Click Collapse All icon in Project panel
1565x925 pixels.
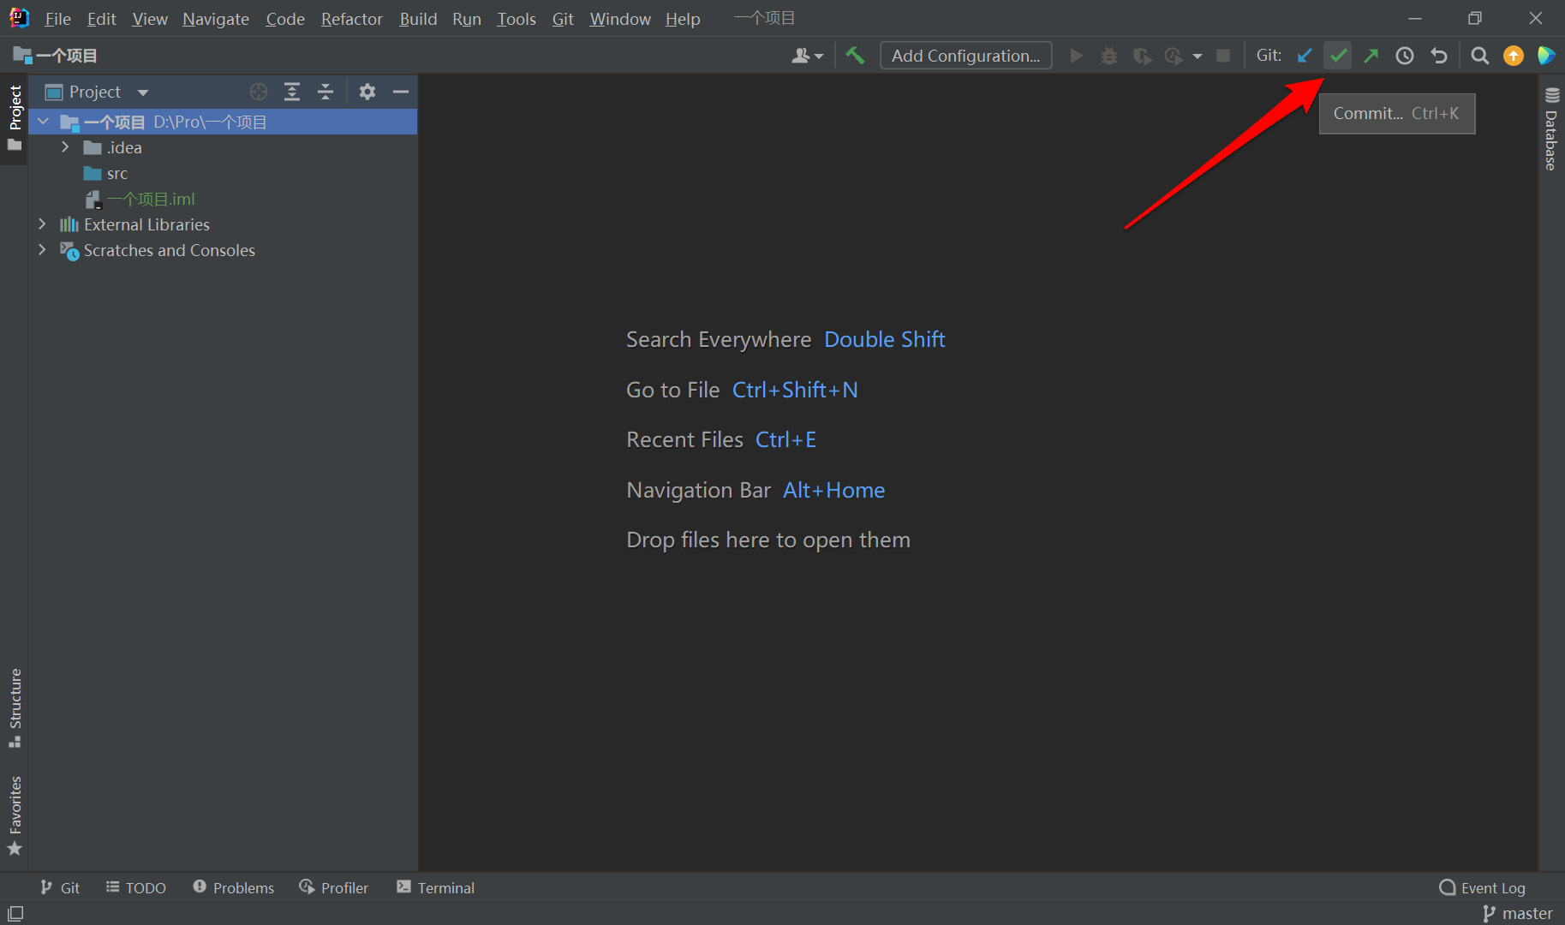click(x=326, y=92)
